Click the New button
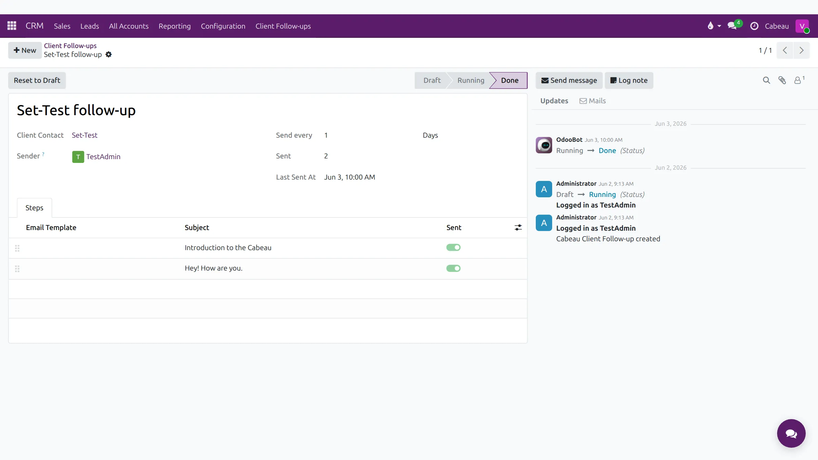Screen dimensions: 818x460 point(25,50)
